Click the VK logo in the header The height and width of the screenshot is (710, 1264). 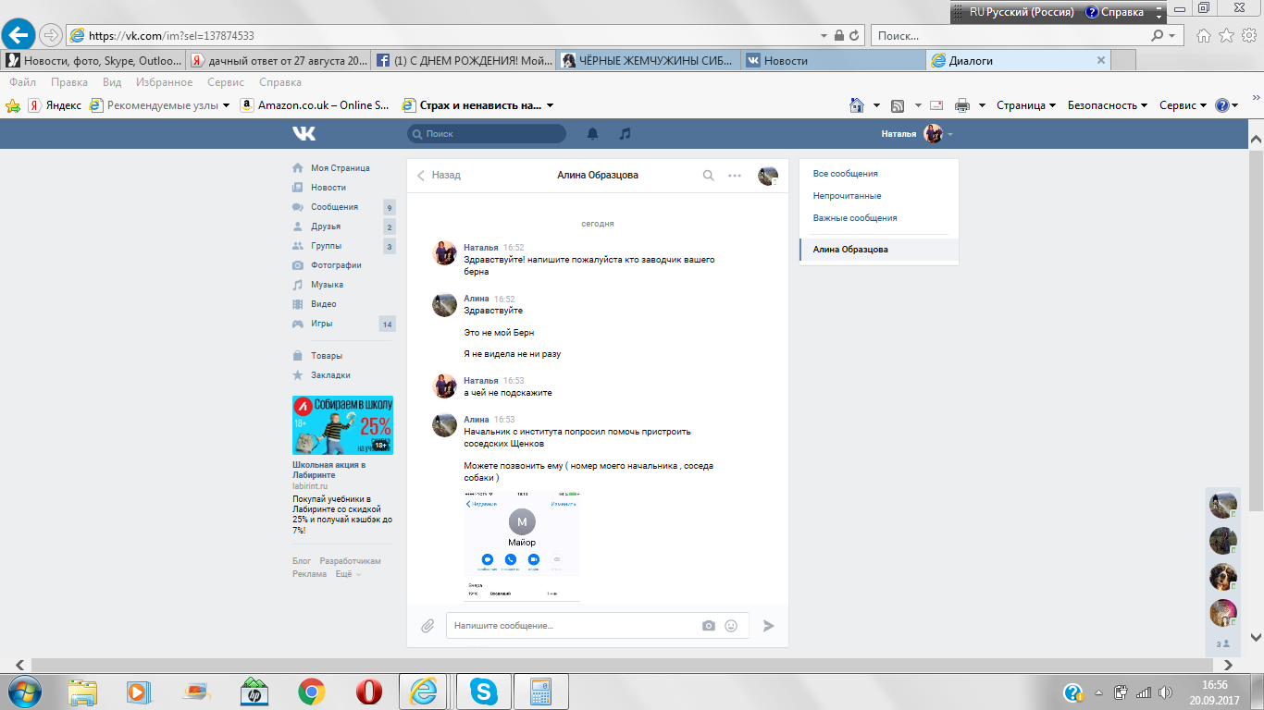[x=304, y=134]
